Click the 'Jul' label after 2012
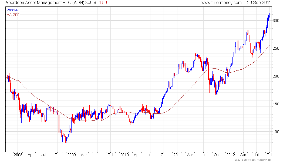The image size is (297, 162). tap(256, 155)
